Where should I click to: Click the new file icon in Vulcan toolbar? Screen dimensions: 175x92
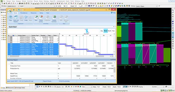point(2,4)
